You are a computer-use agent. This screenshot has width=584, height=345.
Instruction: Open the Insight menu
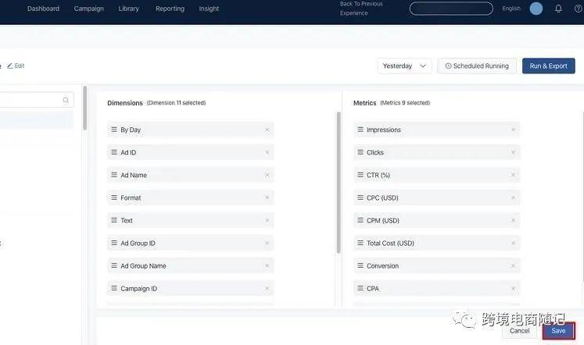209,9
